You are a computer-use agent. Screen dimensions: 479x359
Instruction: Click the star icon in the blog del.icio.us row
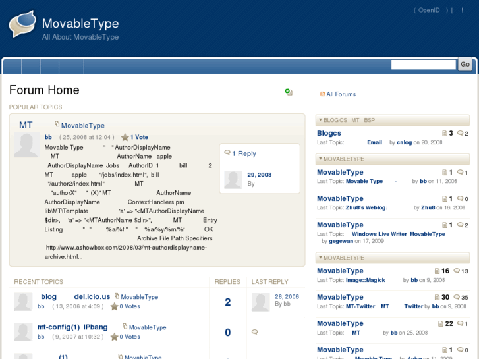pos(114,306)
